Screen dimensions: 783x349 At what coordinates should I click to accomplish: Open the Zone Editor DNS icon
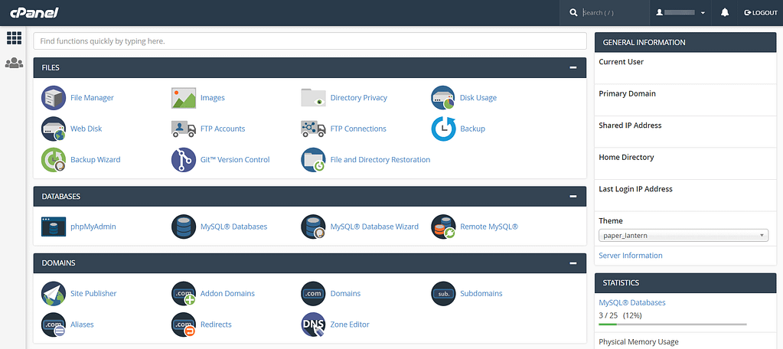tap(313, 325)
